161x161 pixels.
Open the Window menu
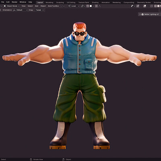coord(23,2)
